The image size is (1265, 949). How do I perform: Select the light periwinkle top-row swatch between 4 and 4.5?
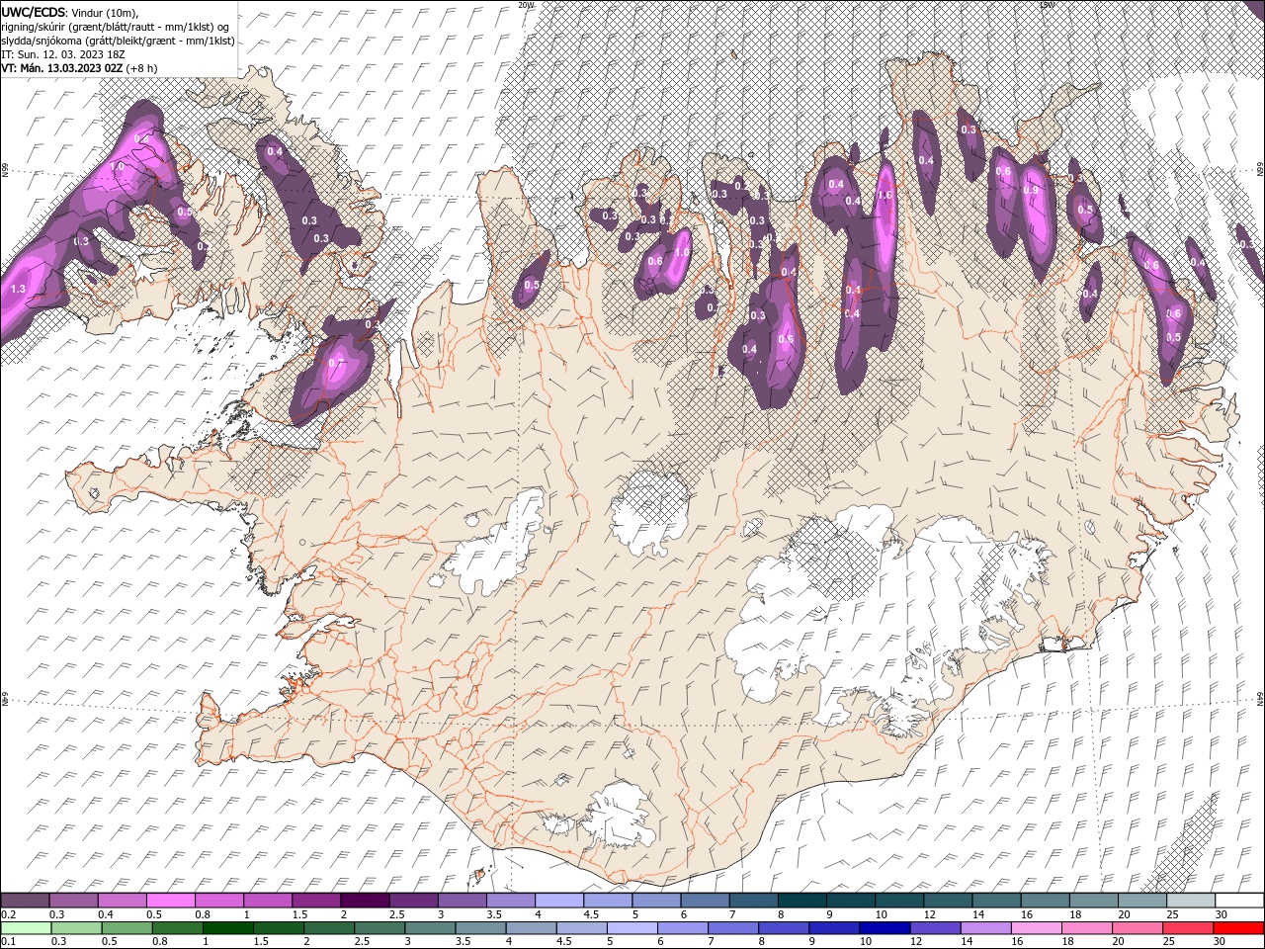558,901
